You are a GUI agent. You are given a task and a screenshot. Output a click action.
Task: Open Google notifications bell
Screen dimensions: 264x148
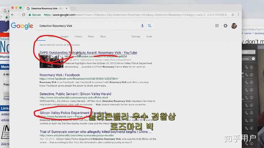225,26
